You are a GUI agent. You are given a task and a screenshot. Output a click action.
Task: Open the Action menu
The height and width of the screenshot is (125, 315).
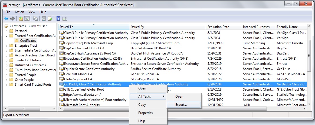pyautogui.click(x=19, y=12)
